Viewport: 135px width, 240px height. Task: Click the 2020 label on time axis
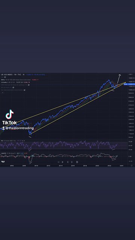(x=97, y=166)
